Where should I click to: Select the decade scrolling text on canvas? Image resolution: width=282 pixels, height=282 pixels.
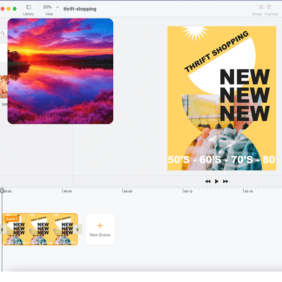point(221,160)
